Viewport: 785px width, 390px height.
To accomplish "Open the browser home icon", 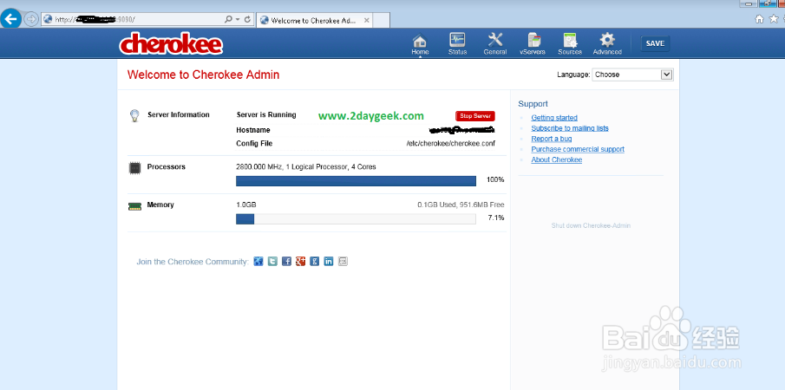I will (760, 19).
